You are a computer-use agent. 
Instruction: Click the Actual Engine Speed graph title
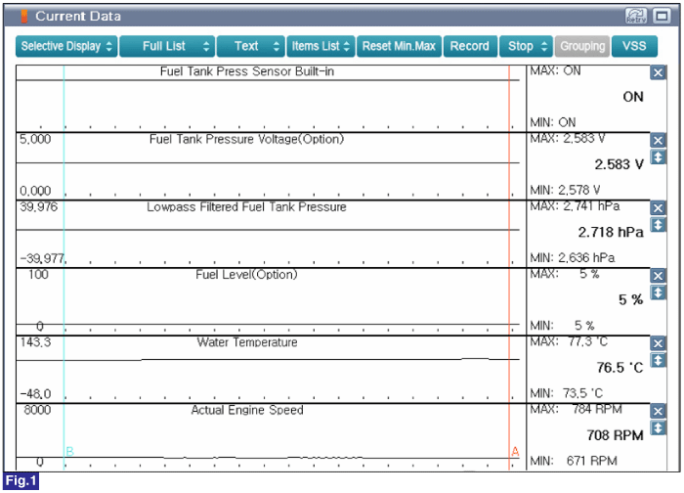(x=247, y=410)
